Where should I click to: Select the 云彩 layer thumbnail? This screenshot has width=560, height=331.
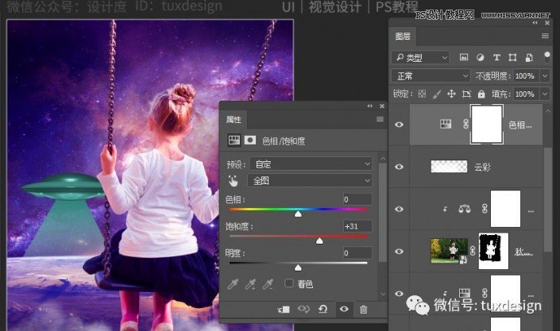[x=449, y=167]
